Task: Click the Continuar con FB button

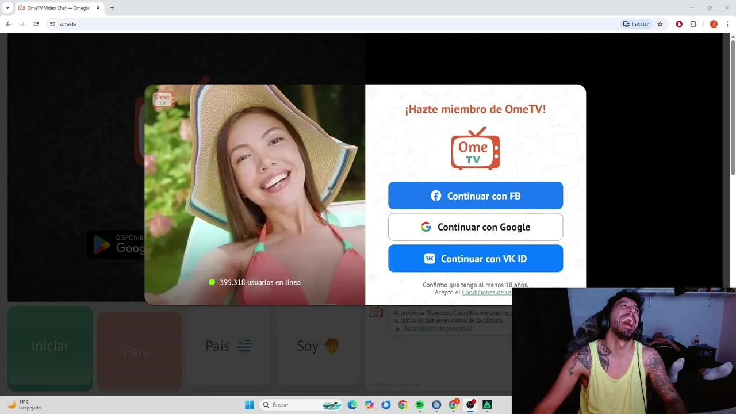Action: click(476, 195)
